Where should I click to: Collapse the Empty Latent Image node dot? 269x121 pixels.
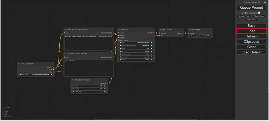72,80
